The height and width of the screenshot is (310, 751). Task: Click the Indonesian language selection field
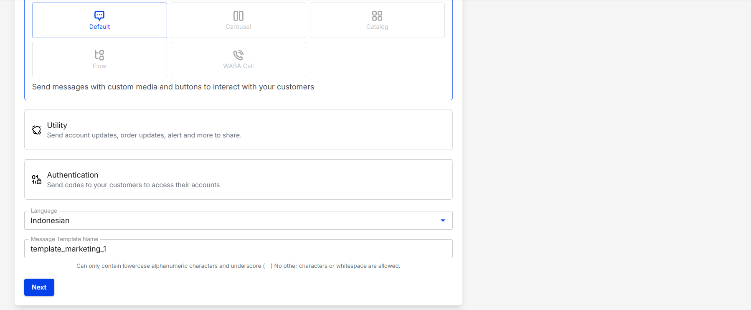pyautogui.click(x=238, y=221)
